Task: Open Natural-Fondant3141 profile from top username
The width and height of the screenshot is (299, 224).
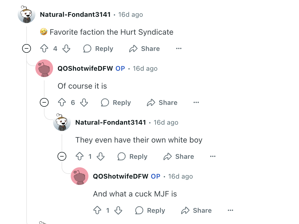Action: (x=75, y=14)
